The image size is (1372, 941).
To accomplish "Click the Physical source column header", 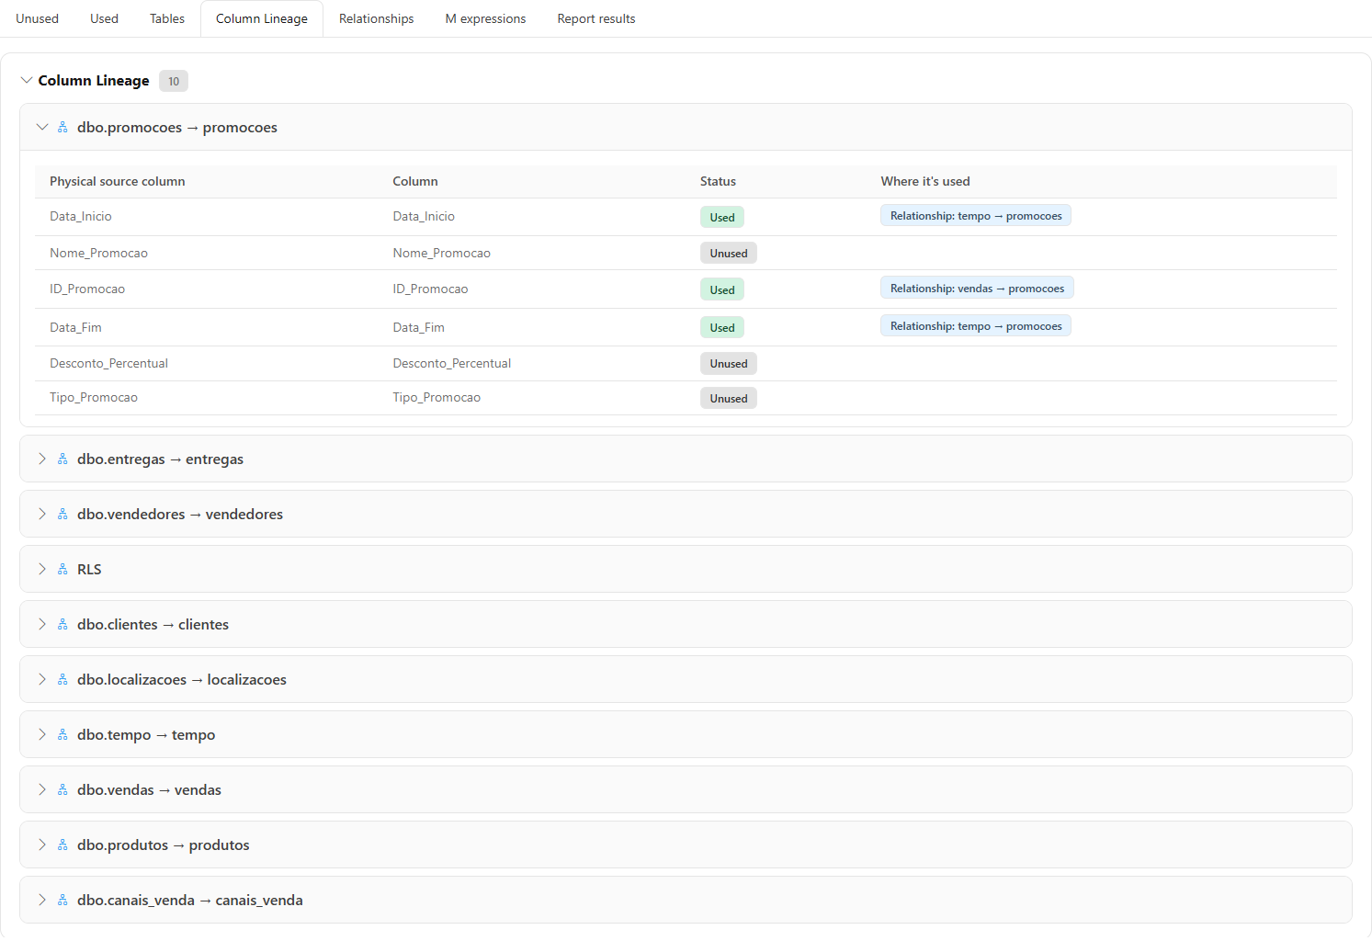I will pyautogui.click(x=118, y=182).
